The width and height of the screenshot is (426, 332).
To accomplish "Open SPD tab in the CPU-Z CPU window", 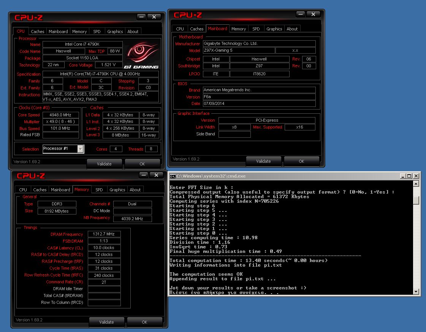I will point(97,32).
